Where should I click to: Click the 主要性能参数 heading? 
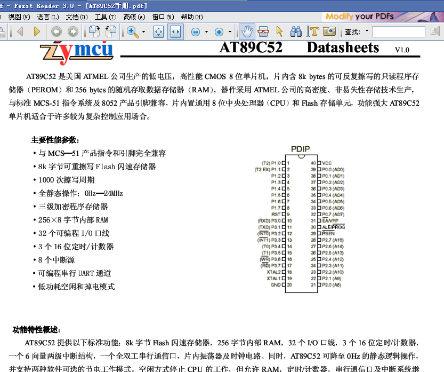click(55, 140)
